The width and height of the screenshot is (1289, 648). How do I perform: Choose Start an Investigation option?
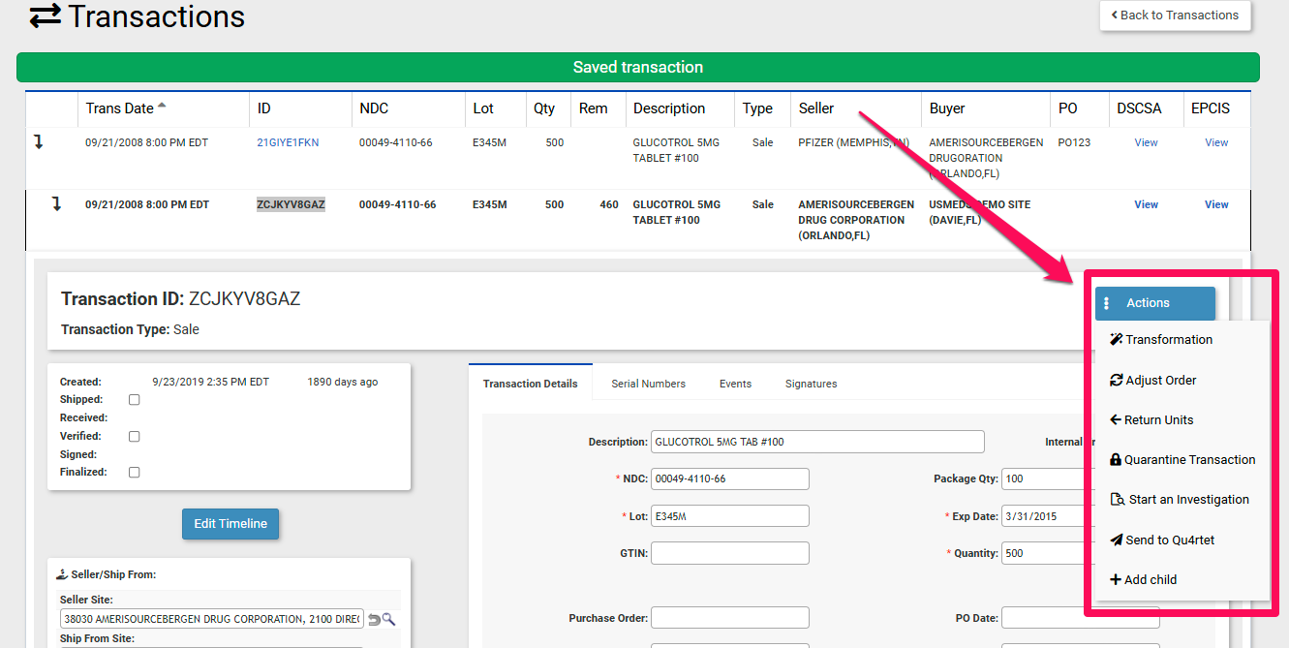pos(1188,500)
